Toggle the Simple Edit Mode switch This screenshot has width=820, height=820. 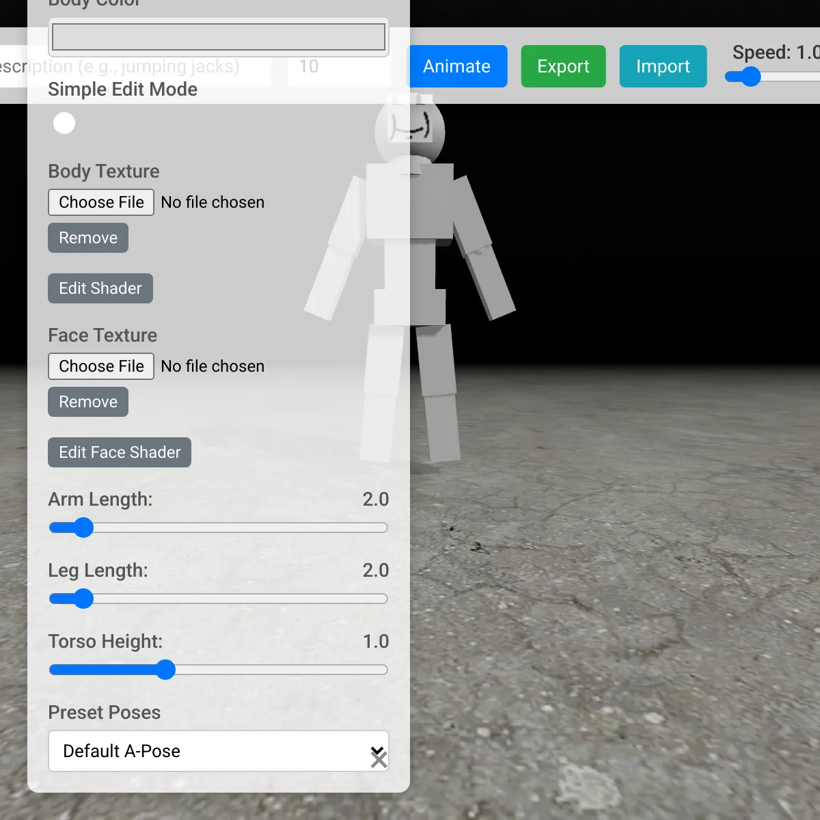64,123
